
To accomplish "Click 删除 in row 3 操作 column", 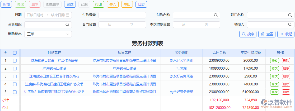I will pyautogui.click(x=286, y=76).
